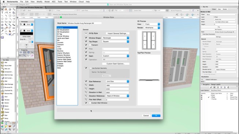Toggle visibility of R-Roof design layer
This screenshot has width=239, height=134.
[x=202, y=95]
